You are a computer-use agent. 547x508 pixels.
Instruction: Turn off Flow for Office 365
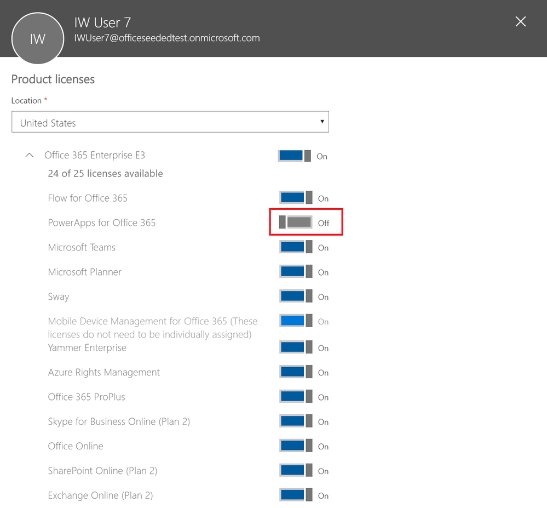(296, 198)
